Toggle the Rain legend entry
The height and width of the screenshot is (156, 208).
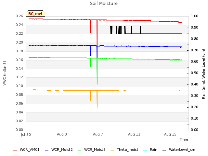[150, 149]
